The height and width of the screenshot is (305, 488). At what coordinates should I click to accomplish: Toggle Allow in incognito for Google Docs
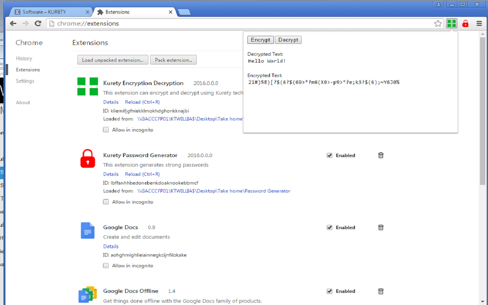click(106, 265)
